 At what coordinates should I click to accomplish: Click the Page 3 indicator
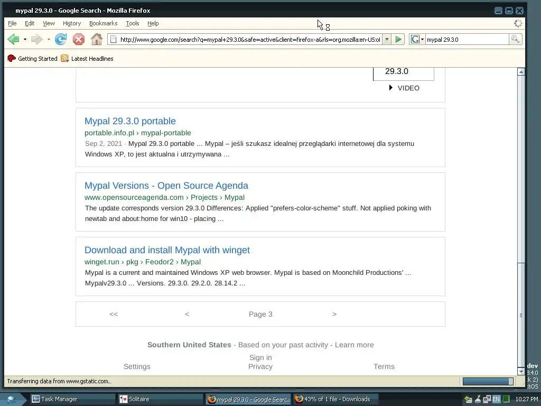260,314
